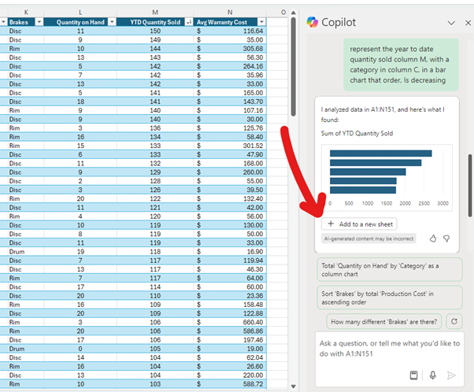
Task: Select column O header
Action: (283, 13)
